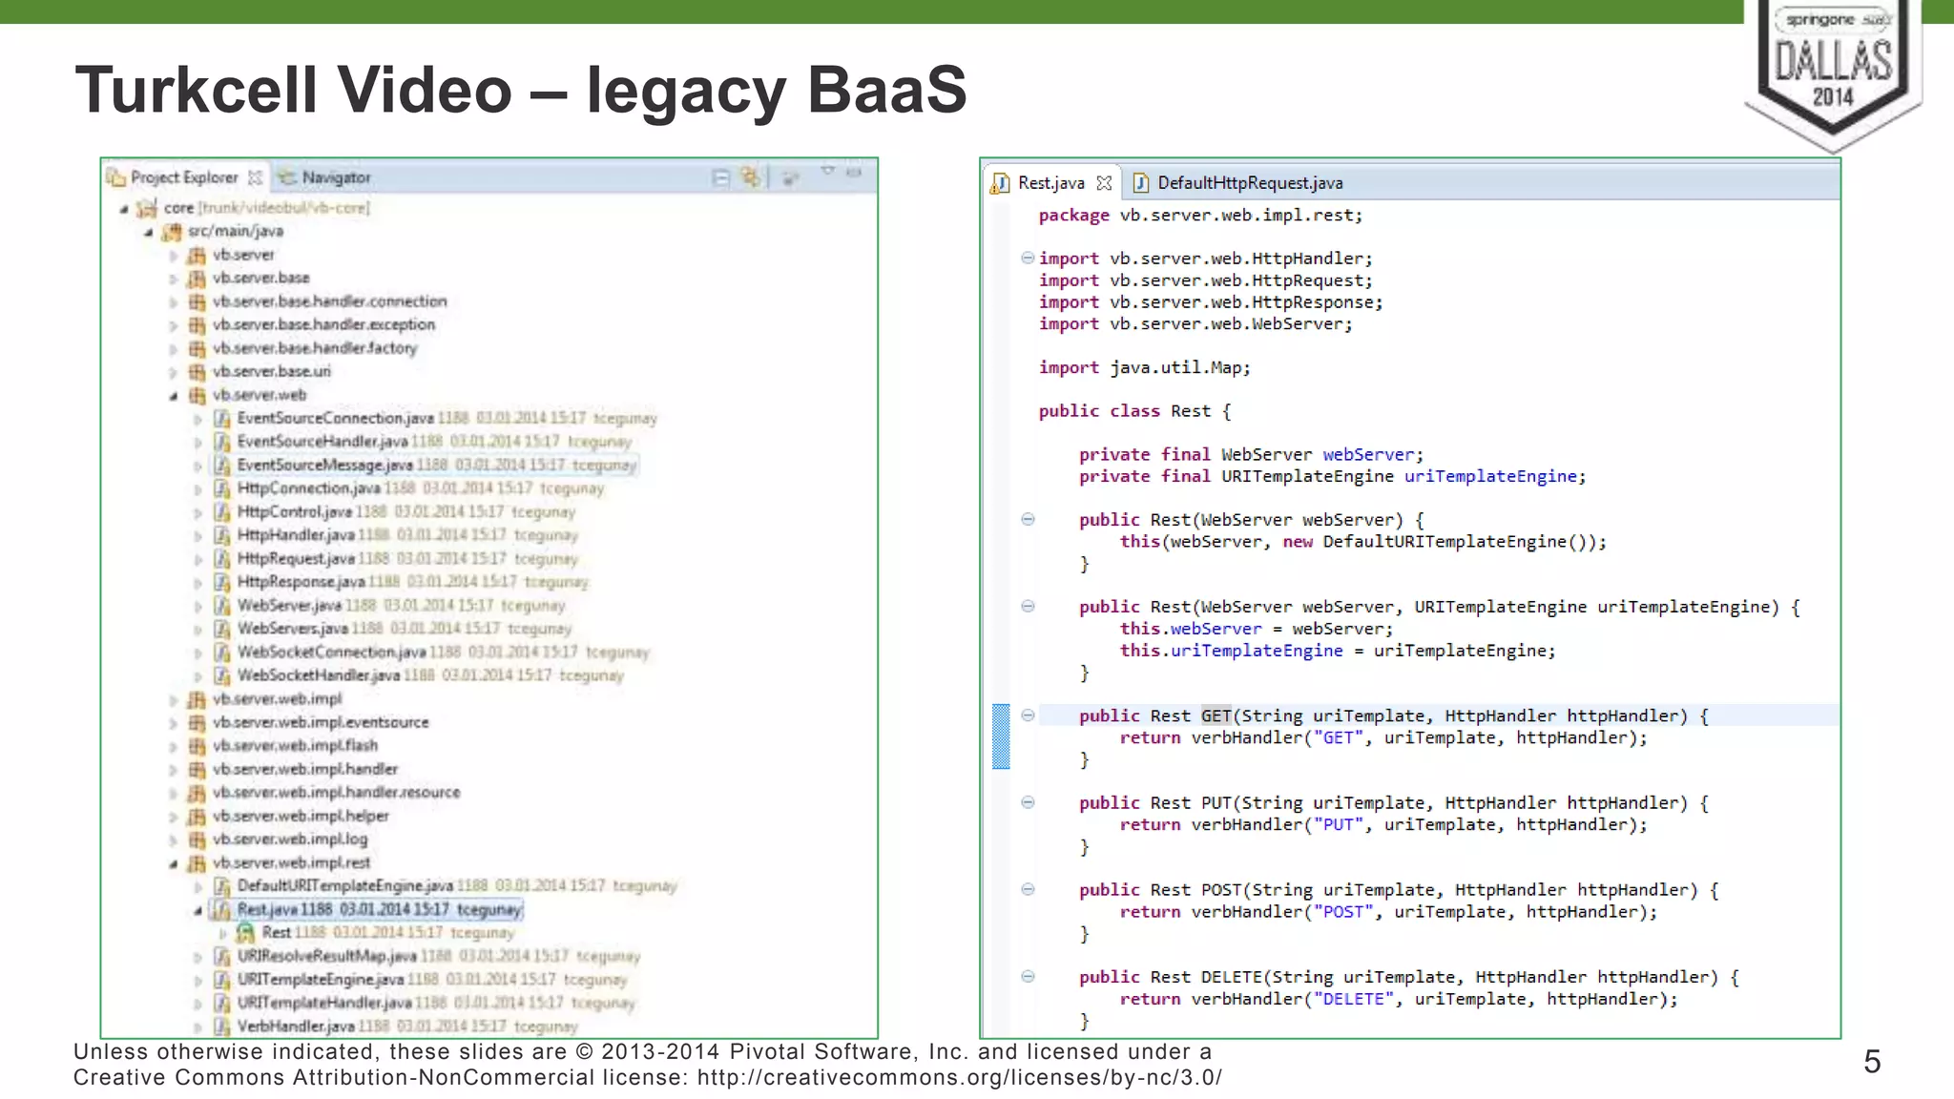Viewport: 1954px width, 1099px height.
Task: Click the core project icon
Action: (147, 207)
